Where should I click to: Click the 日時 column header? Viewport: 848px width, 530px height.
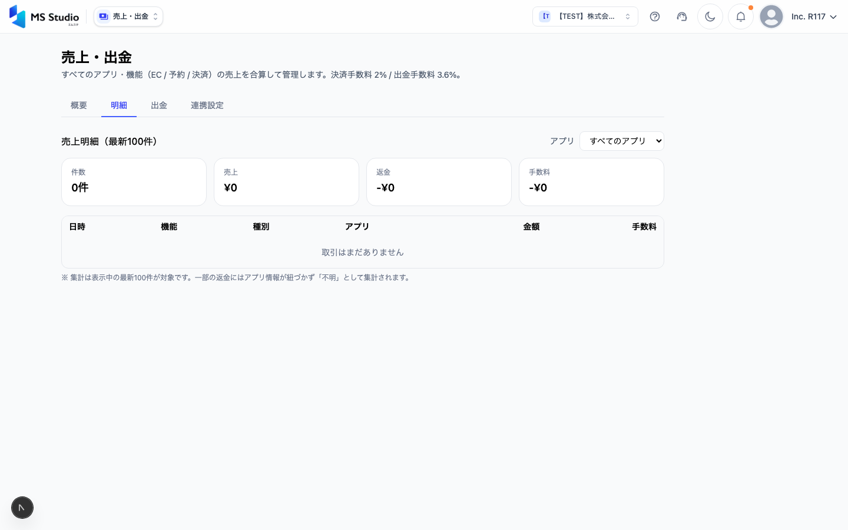pyautogui.click(x=77, y=227)
